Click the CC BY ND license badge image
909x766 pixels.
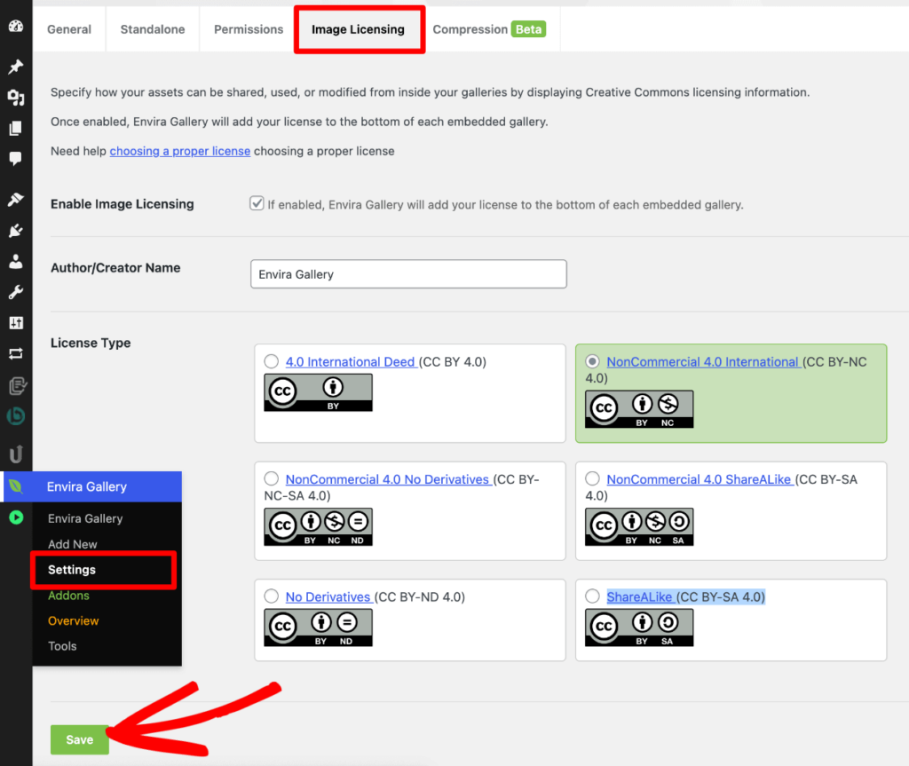(x=319, y=628)
